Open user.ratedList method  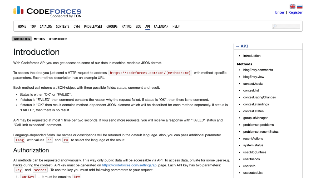[253, 173]
